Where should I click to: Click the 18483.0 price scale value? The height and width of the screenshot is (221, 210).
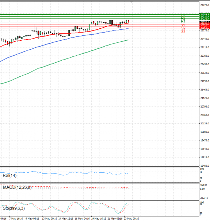pos(205,166)
